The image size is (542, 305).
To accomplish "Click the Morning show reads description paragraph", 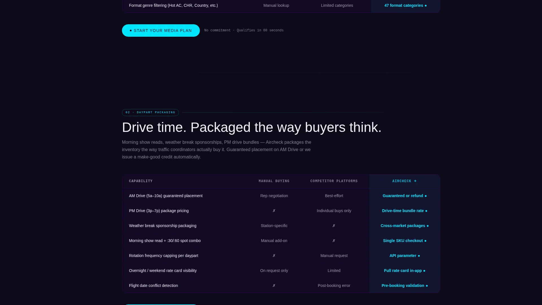I will [217, 150].
